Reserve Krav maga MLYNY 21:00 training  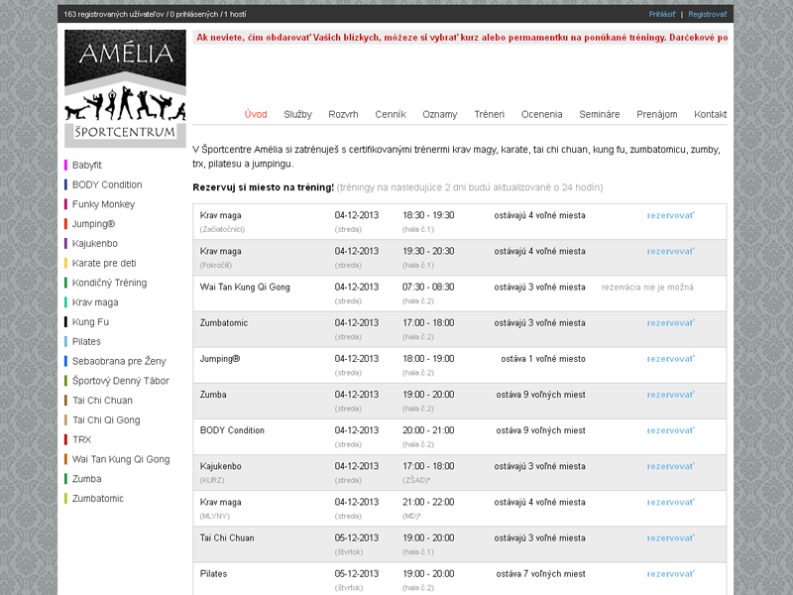(671, 503)
